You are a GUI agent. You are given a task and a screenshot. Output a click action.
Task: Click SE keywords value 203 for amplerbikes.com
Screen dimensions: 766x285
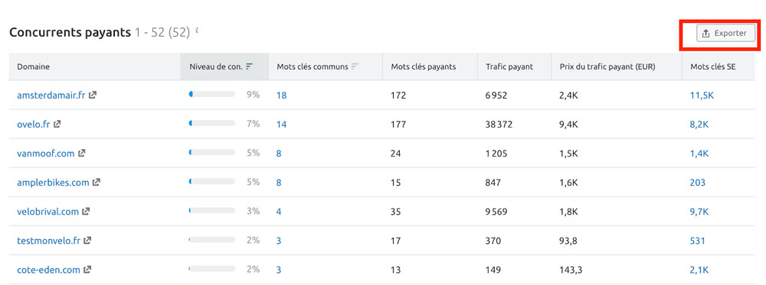pos(698,183)
